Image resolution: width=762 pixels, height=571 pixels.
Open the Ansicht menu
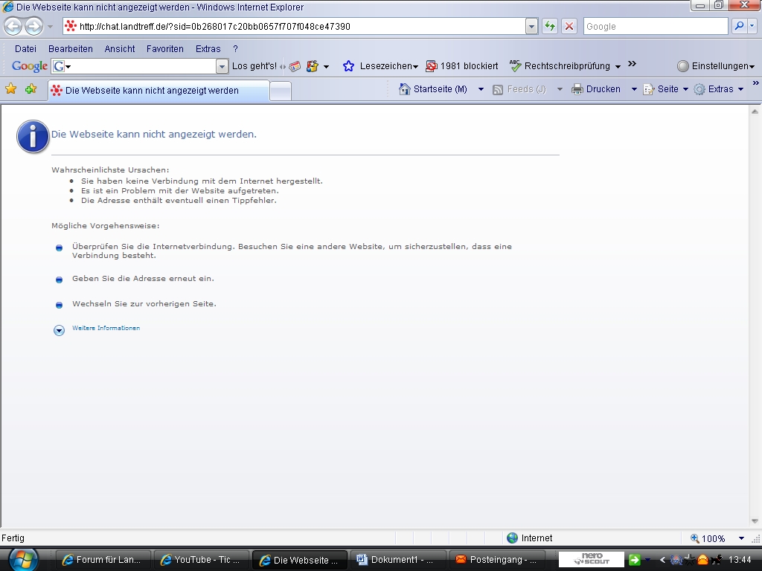(x=120, y=49)
